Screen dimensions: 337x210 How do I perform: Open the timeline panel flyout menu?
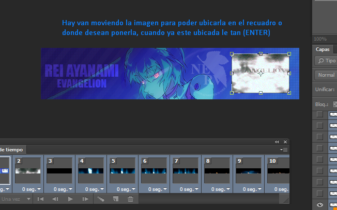pyautogui.click(x=284, y=149)
